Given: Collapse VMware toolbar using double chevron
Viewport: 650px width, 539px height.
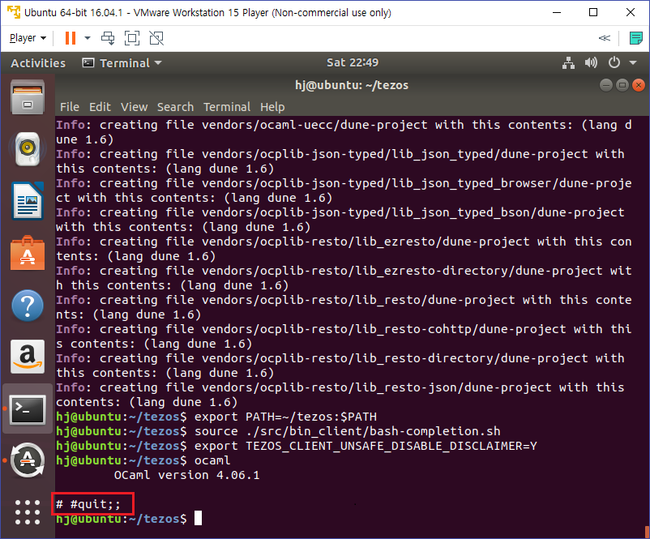Looking at the screenshot, I should [x=605, y=38].
